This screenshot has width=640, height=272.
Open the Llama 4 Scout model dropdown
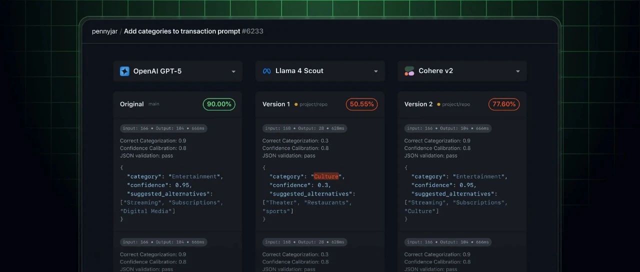(x=320, y=71)
